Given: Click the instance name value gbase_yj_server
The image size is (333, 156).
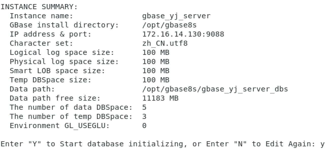Looking at the screenshot, I should pos(176,16).
